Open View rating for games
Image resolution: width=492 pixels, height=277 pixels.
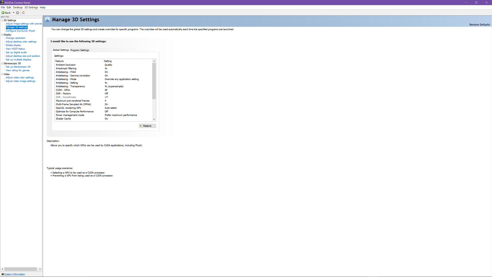pyautogui.click(x=18, y=70)
